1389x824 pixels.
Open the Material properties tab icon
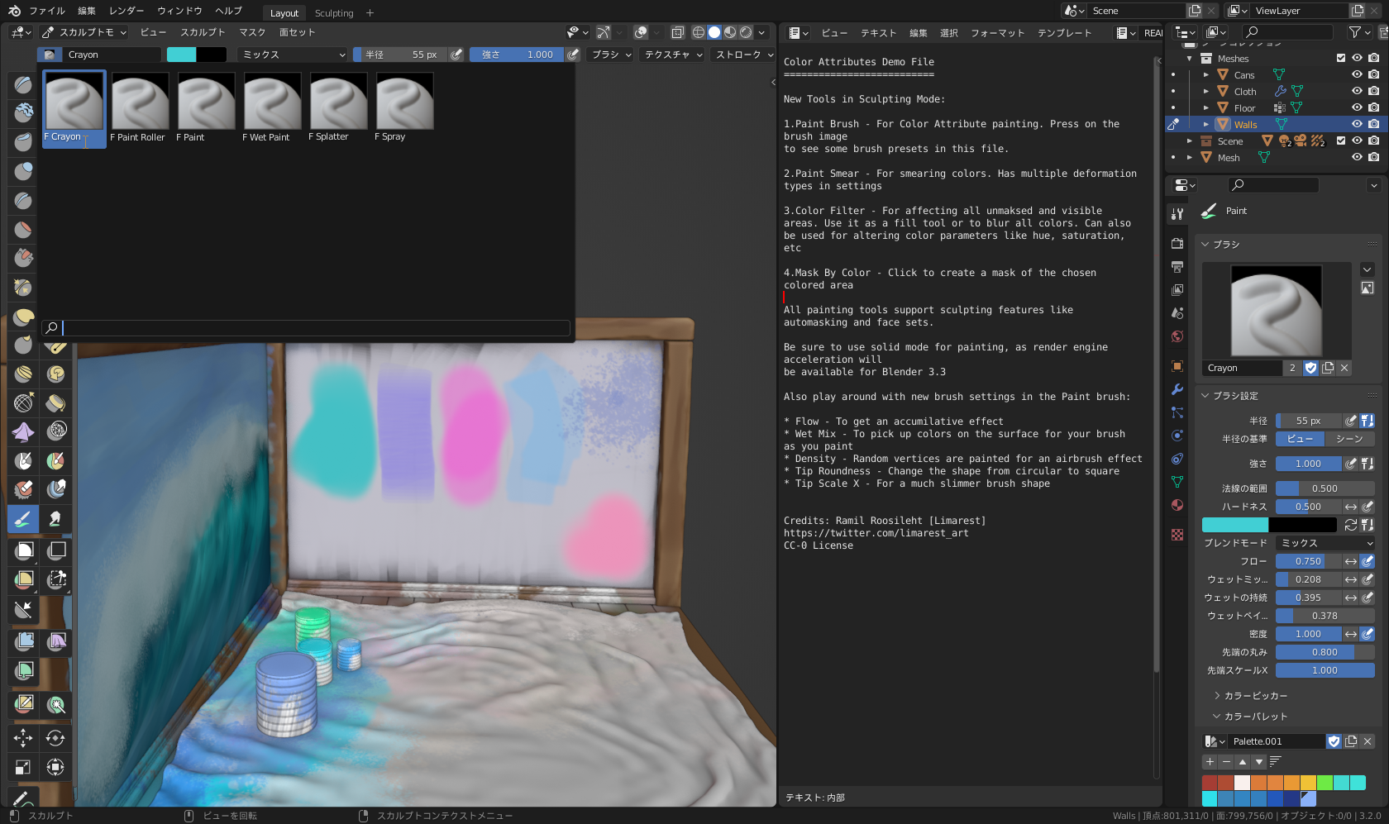(x=1177, y=505)
